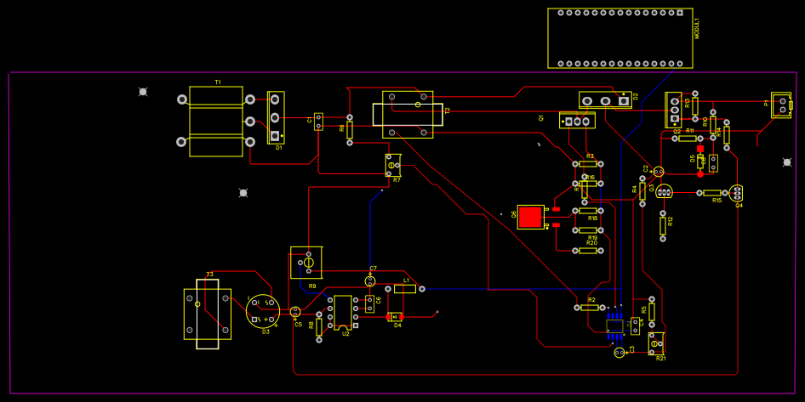Click the R12 vertical resistor

663,225
